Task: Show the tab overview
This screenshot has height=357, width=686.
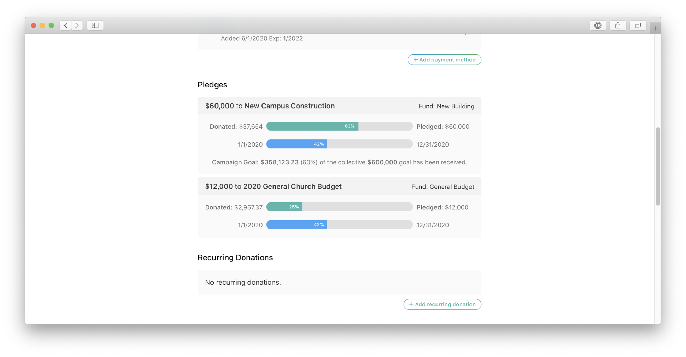Action: pyautogui.click(x=638, y=25)
